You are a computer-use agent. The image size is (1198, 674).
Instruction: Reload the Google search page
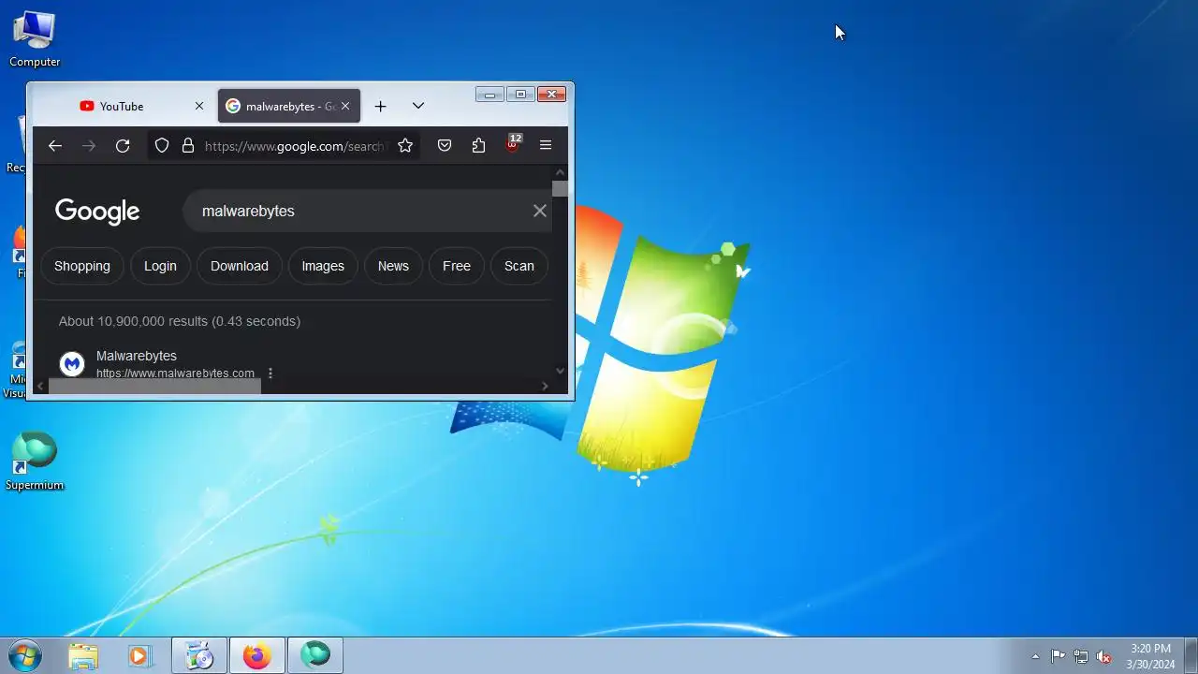(123, 145)
